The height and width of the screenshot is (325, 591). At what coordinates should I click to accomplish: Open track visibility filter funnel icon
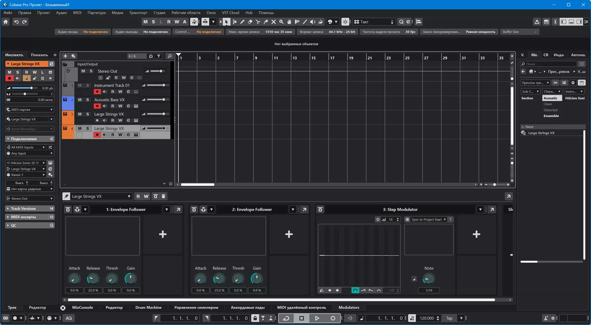coord(159,56)
